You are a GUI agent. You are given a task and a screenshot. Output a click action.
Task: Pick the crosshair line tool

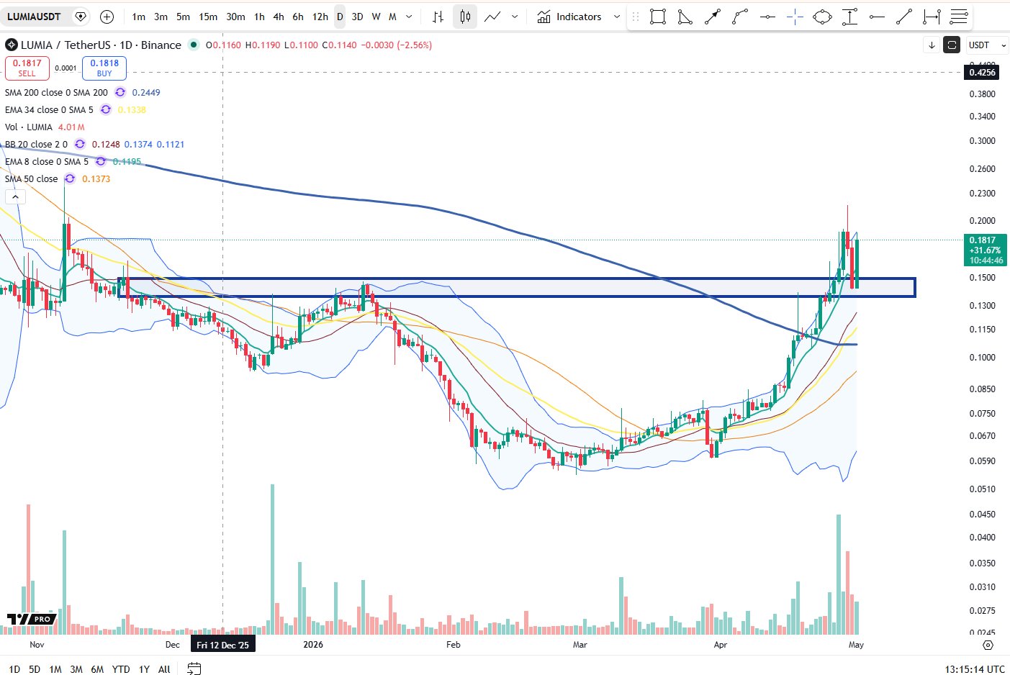[x=795, y=17]
